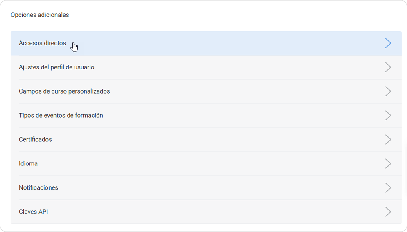This screenshot has height=232, width=407.
Task: Go to Tipos de eventos de formación
Action: coord(61,116)
